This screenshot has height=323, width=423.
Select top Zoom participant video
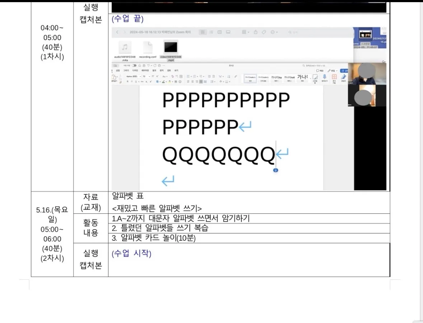[367, 74]
